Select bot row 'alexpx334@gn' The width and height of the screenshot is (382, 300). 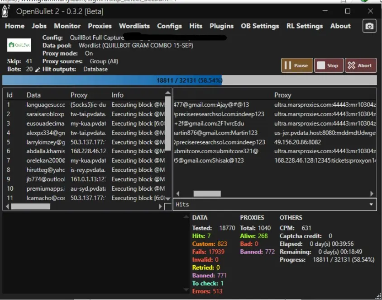84,133
